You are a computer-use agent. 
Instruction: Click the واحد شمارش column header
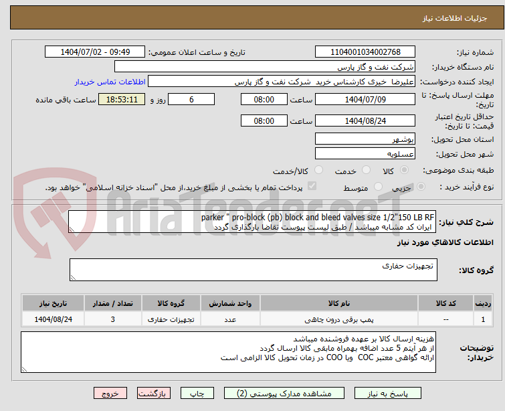click(230, 303)
